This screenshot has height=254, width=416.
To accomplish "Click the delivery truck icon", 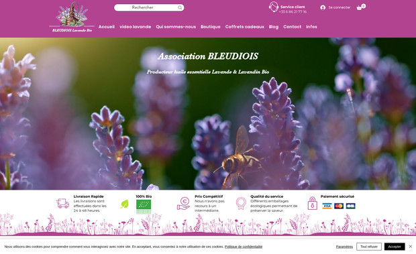I will coord(62,204).
